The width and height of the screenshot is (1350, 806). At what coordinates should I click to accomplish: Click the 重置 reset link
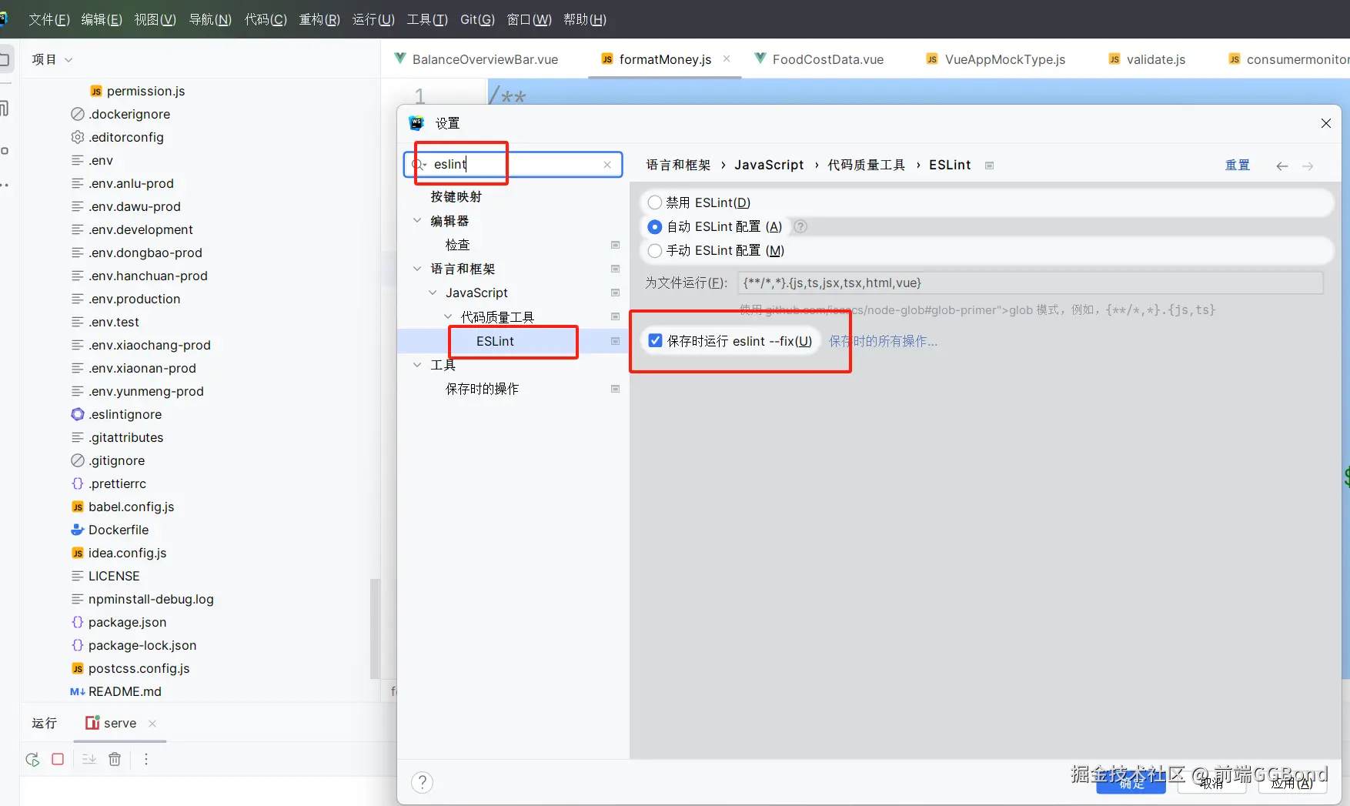(x=1238, y=166)
